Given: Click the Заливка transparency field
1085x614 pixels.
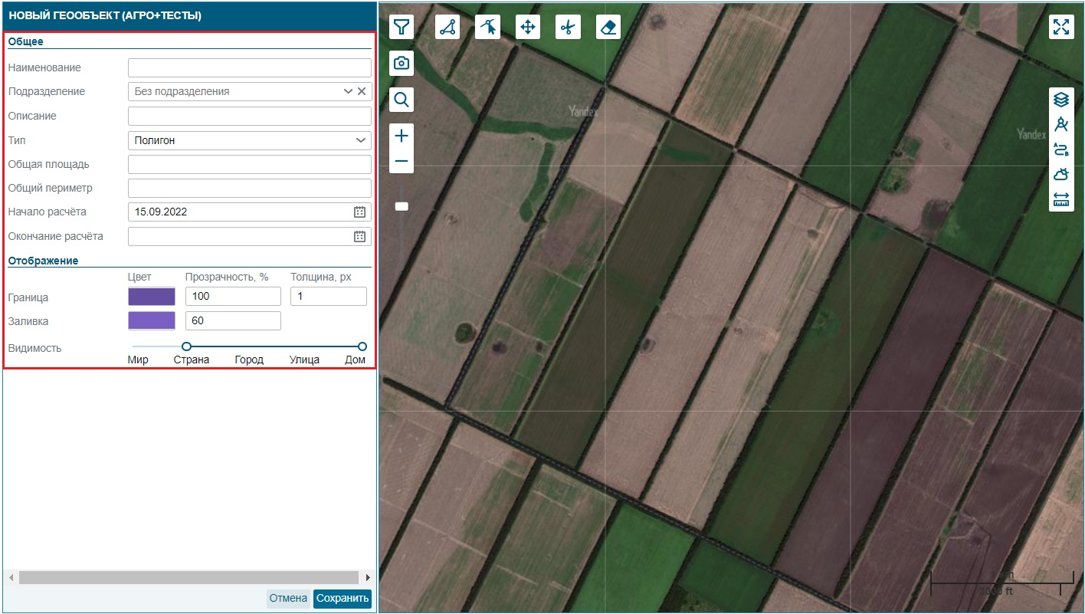Looking at the screenshot, I should pyautogui.click(x=233, y=320).
